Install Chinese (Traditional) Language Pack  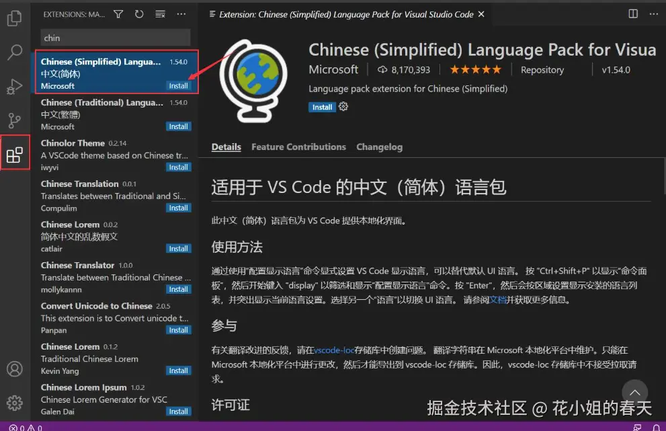click(x=178, y=126)
